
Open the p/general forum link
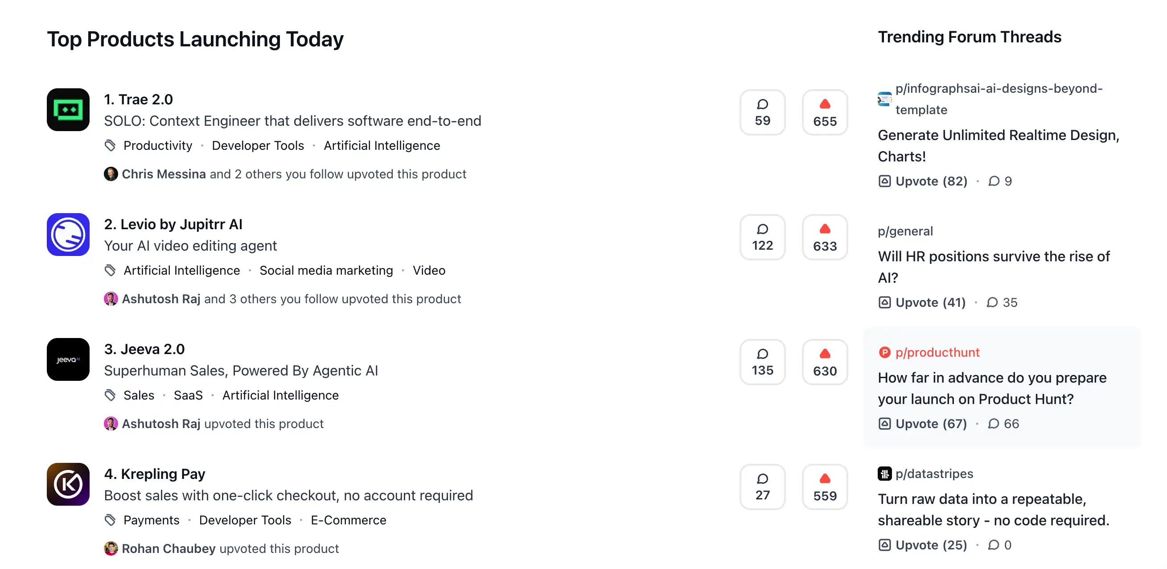coord(905,231)
